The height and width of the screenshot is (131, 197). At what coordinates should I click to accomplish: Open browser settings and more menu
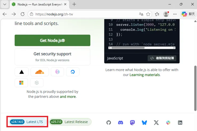pyautogui.click(x=175, y=14)
